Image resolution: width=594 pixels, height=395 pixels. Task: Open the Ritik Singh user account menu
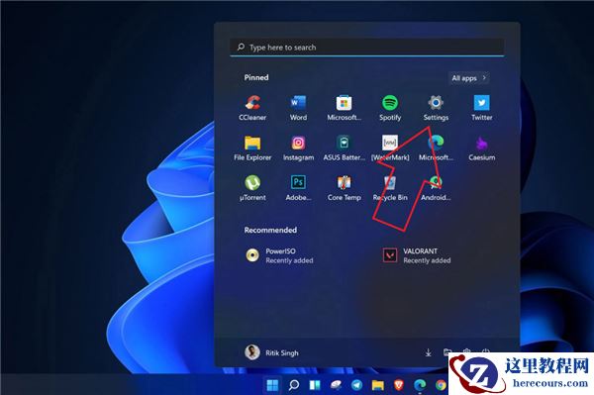click(x=271, y=352)
